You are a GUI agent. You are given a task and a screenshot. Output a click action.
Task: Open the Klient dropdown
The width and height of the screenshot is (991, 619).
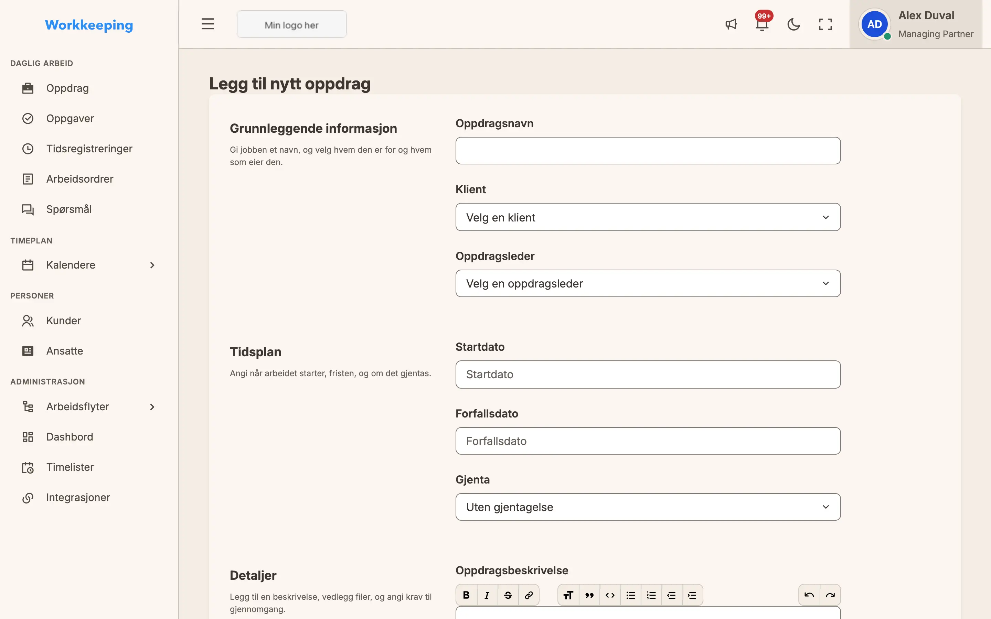click(648, 217)
